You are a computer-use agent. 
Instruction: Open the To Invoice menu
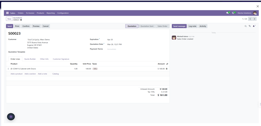tap(30, 13)
